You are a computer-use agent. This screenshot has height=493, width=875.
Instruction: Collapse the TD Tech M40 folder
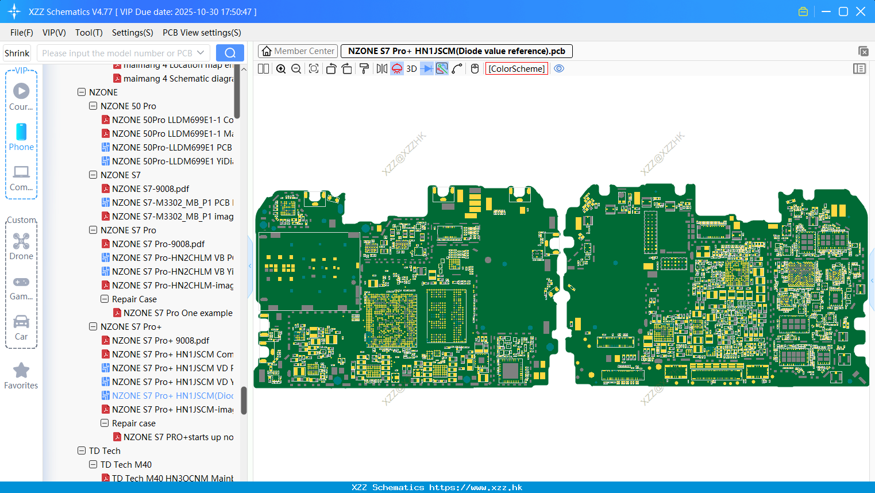pyautogui.click(x=93, y=464)
